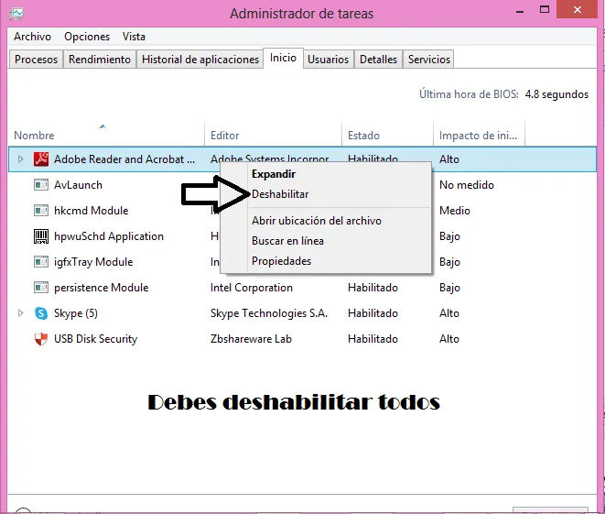Sort by the Estado column header
605x514 pixels.
click(387, 136)
